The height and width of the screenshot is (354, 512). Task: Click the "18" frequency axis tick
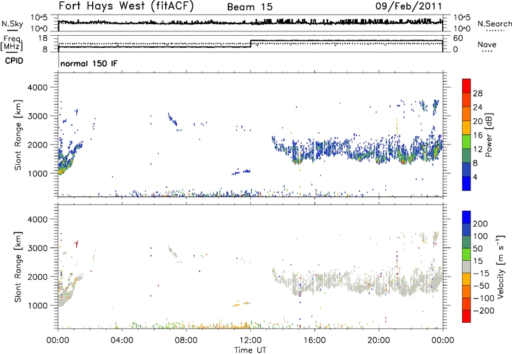[43, 38]
